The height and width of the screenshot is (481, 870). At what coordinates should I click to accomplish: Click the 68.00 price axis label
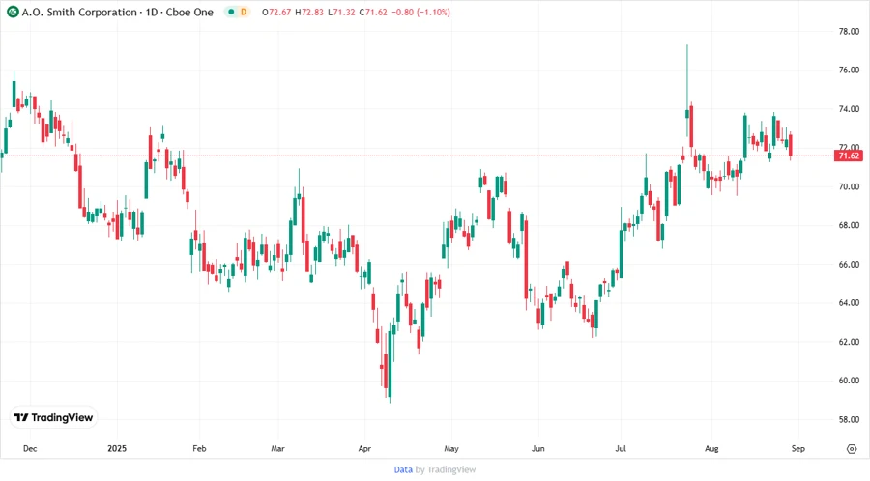click(849, 226)
